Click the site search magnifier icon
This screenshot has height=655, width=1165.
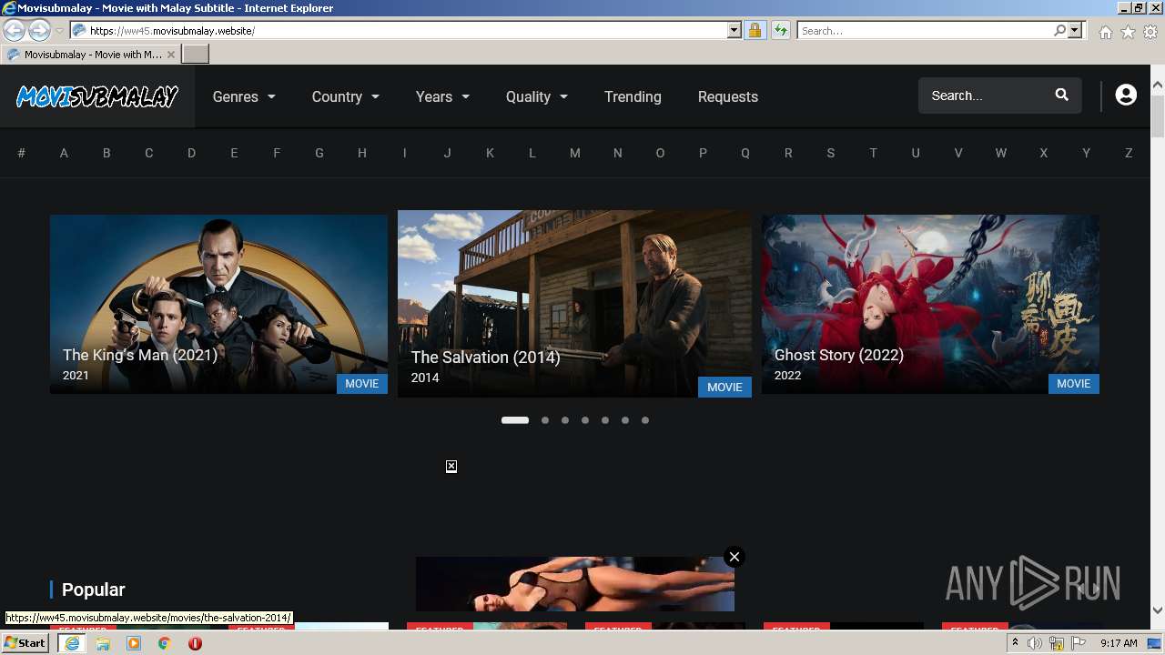1061,95
